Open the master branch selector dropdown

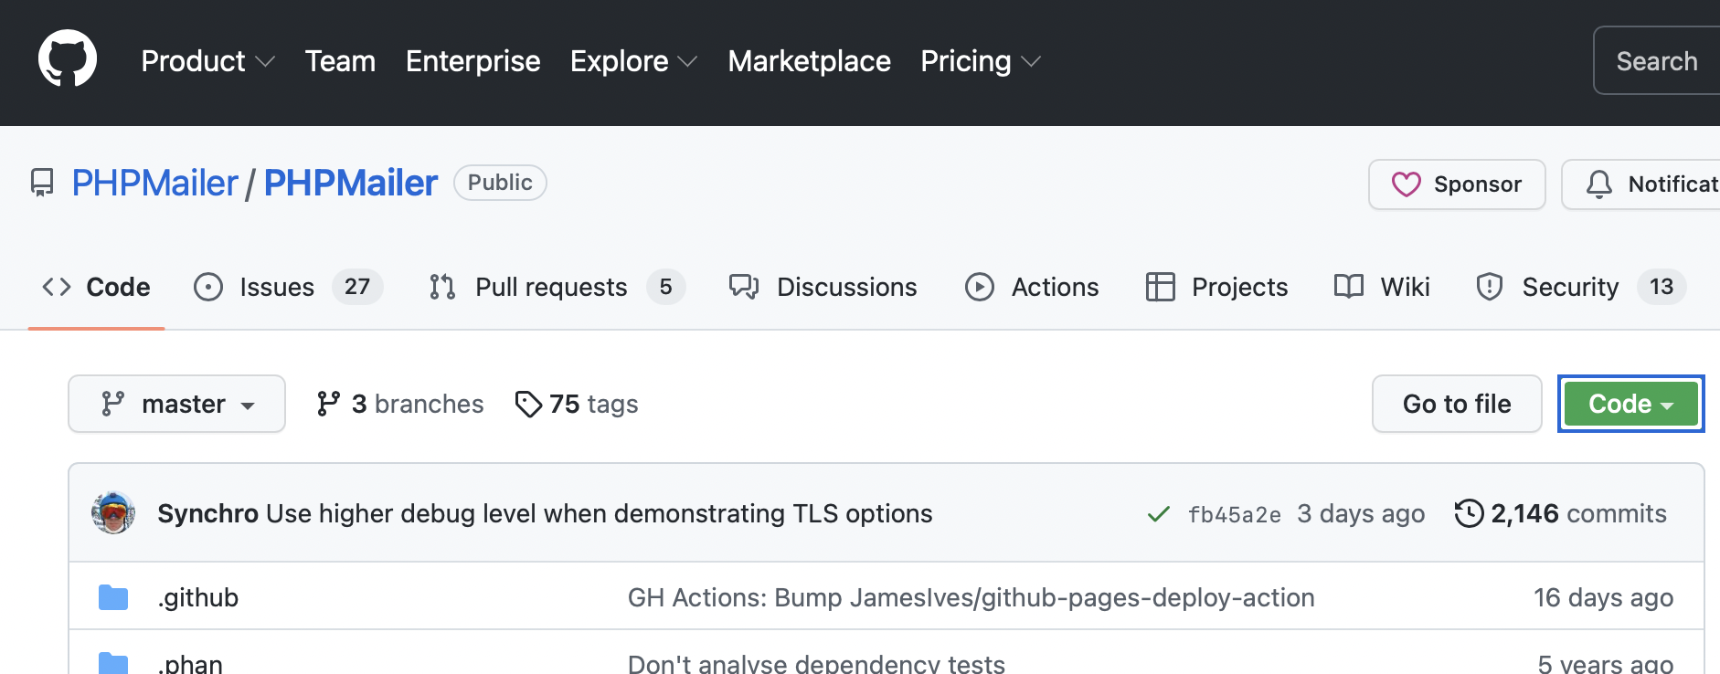[x=176, y=404]
